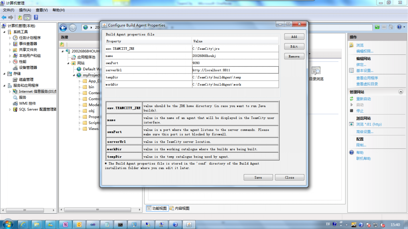Open the 文件(F) menu
Viewport: 408px width, 229px height.
pos(9,10)
